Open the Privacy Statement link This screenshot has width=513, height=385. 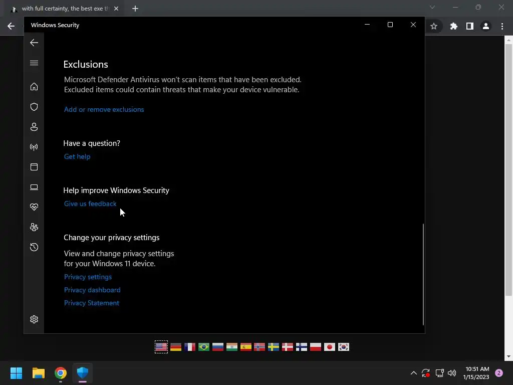coord(92,303)
